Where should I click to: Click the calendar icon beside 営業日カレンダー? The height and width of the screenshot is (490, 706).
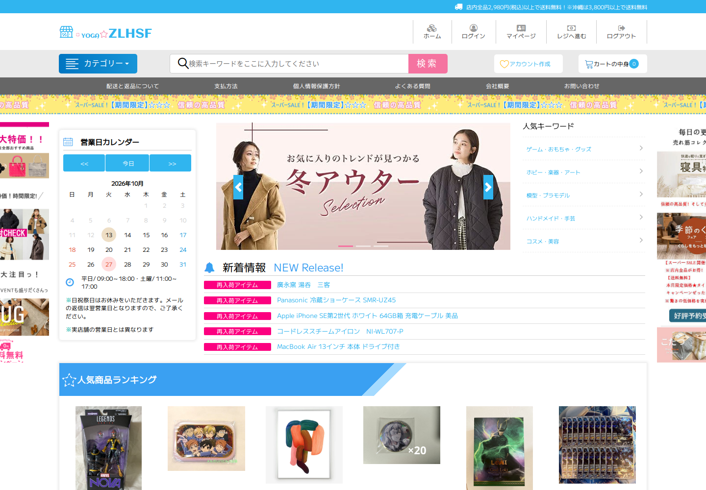coord(68,142)
